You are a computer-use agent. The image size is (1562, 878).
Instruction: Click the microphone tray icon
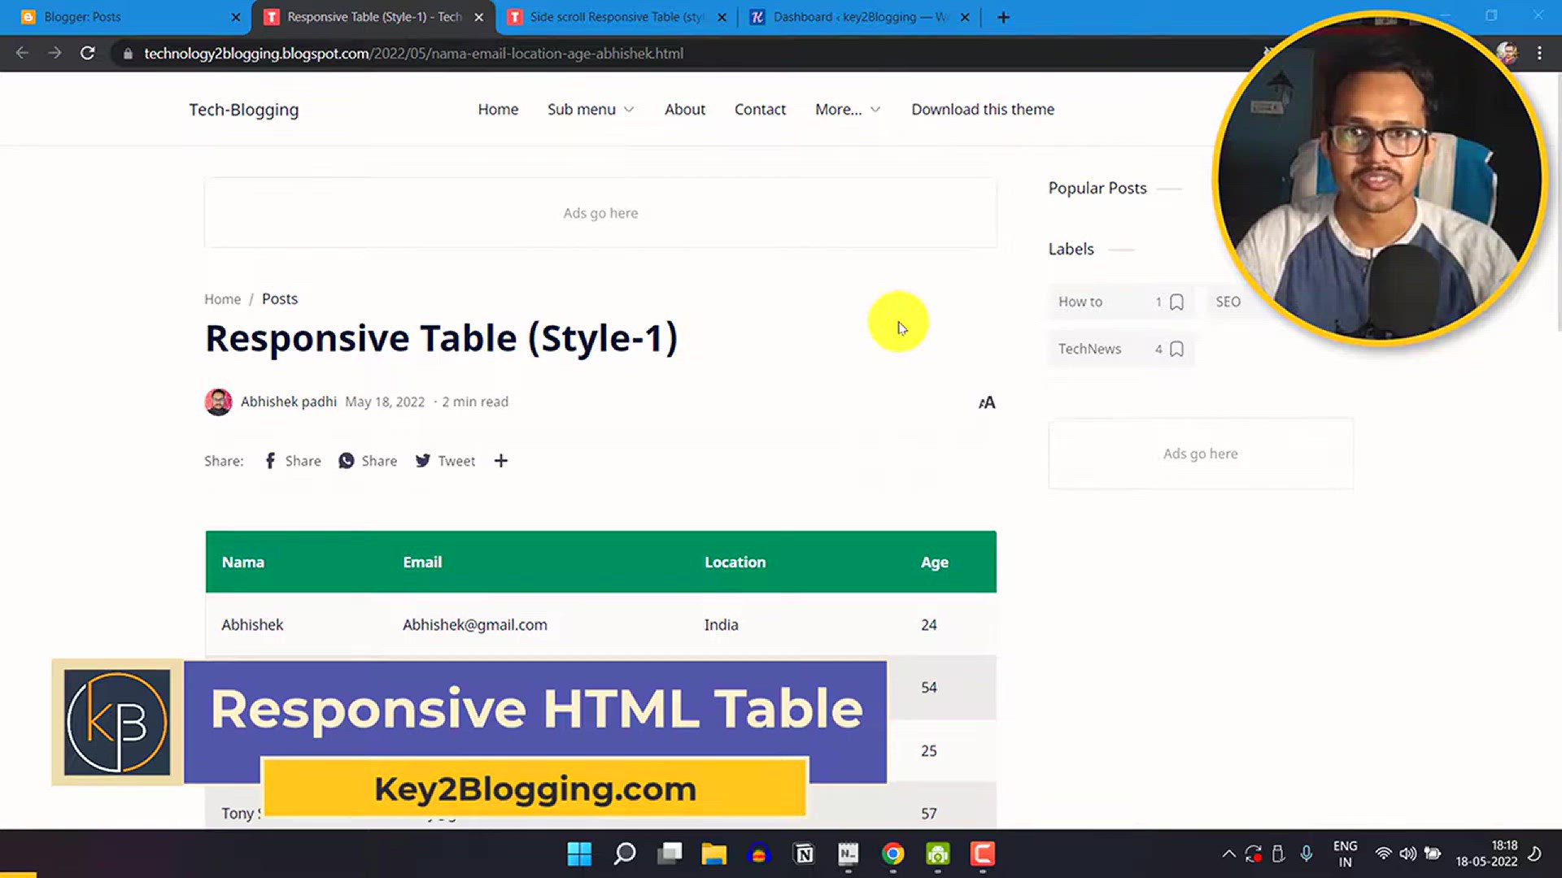1306,854
